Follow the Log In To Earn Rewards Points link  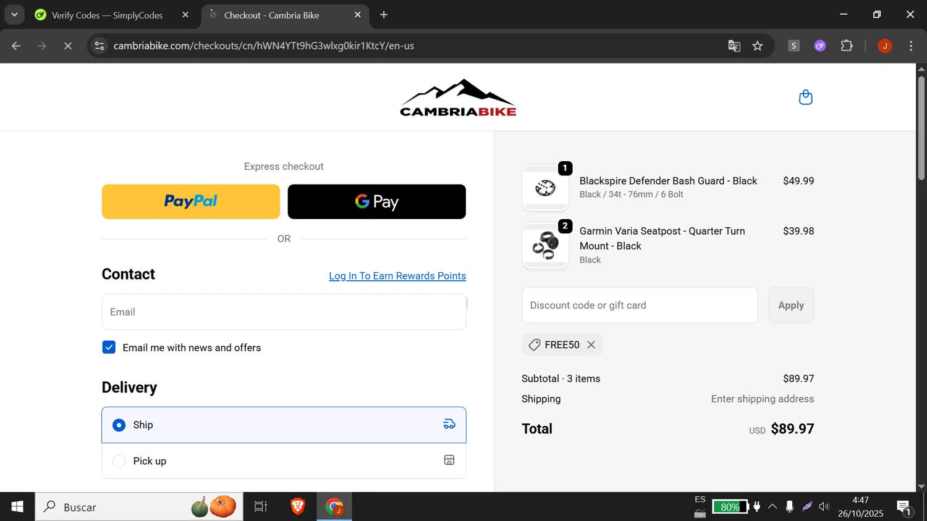(x=397, y=276)
